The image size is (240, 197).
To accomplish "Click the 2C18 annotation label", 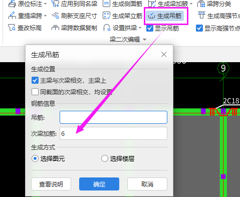I will pyautogui.click(x=231, y=101).
